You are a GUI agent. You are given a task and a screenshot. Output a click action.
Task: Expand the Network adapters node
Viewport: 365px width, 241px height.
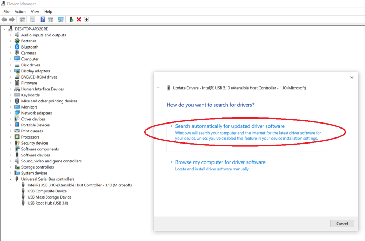pyautogui.click(x=11, y=113)
